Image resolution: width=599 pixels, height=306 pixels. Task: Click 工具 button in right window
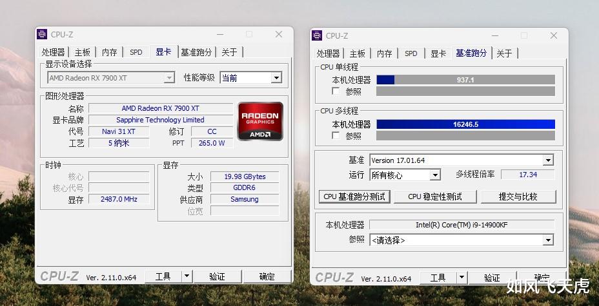click(x=438, y=278)
